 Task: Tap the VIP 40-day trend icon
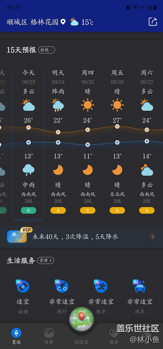[x=17, y=236]
